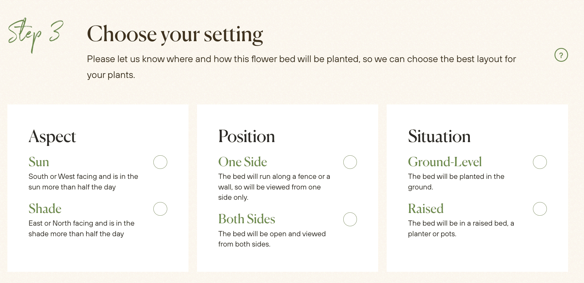This screenshot has width=584, height=283.
Task: Click the One Side option heading
Action: coord(242,162)
